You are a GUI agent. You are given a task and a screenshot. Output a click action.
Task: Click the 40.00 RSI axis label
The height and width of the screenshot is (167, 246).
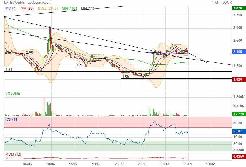(238, 137)
